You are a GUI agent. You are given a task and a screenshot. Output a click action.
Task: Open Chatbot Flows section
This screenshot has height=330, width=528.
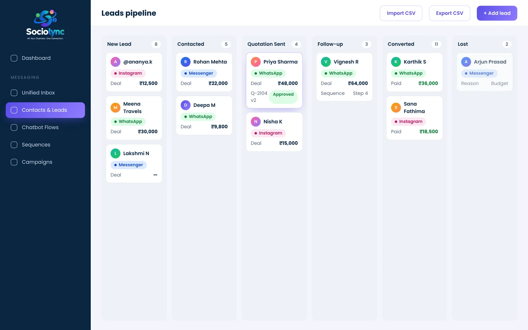[x=45, y=127]
